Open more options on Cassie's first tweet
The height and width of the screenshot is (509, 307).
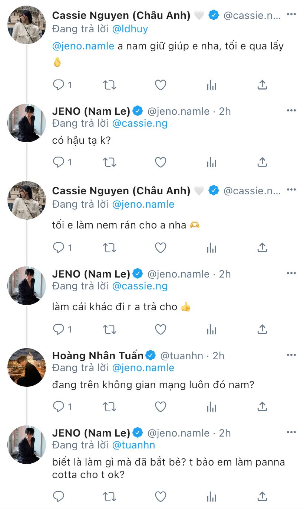tap(291, 14)
